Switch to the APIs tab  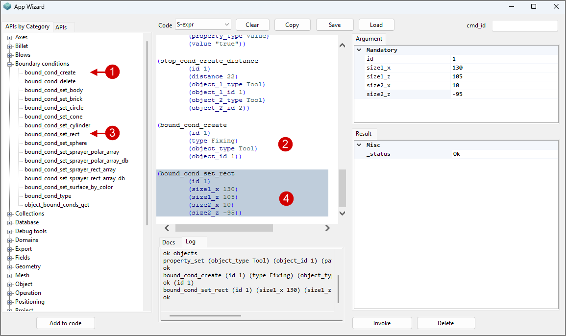[x=61, y=27]
